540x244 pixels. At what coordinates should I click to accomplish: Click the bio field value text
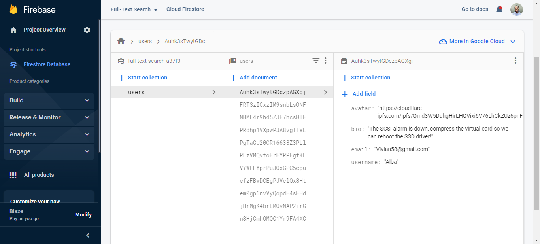tap(438, 132)
